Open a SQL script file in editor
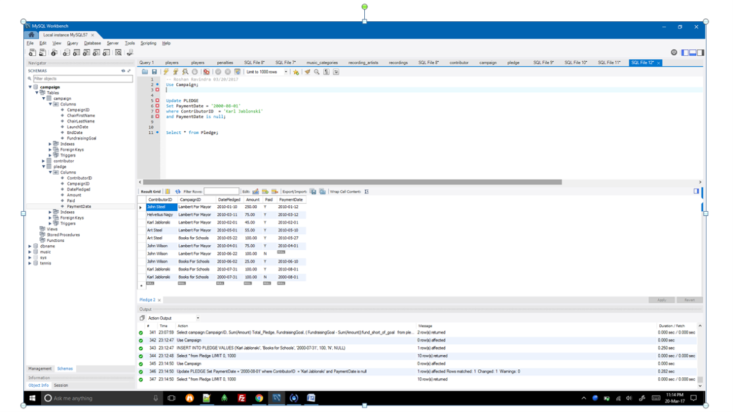The image size is (733, 412). pos(145,72)
